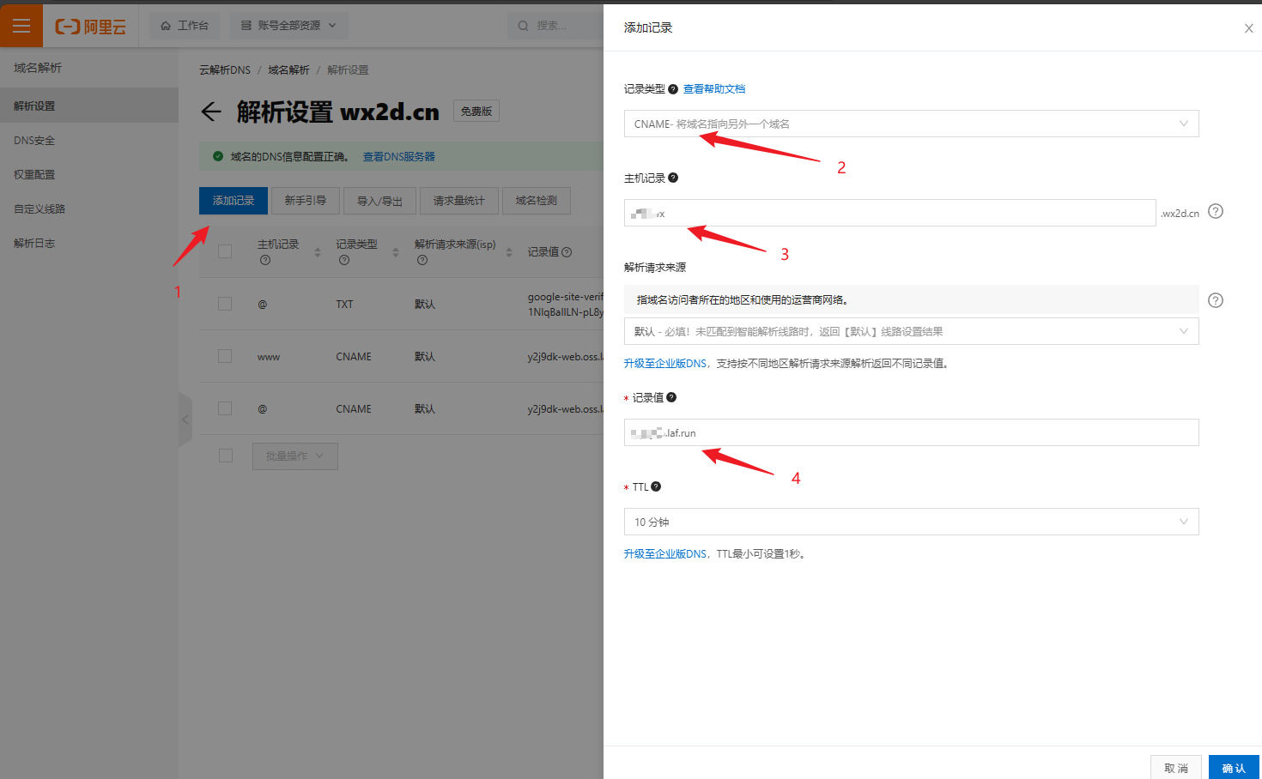Click the 添加记录 button

pyautogui.click(x=234, y=201)
